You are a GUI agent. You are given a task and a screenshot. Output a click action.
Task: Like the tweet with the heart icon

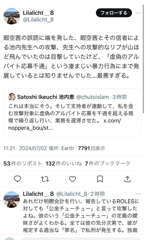click(x=72, y=179)
